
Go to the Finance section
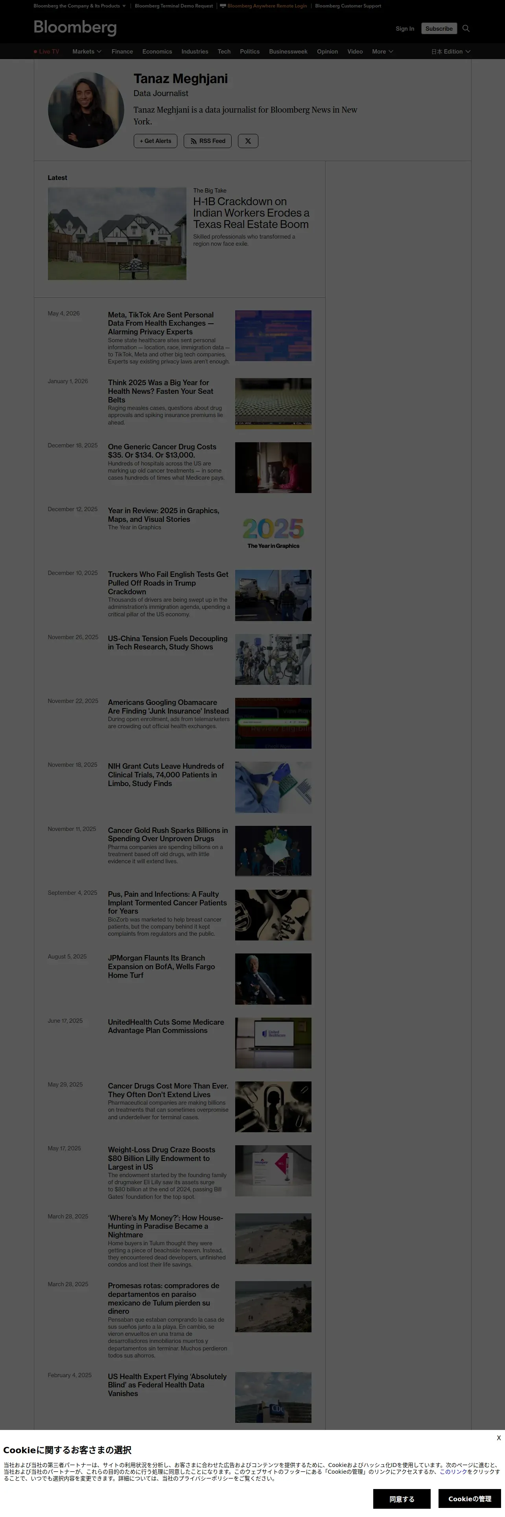122,51
